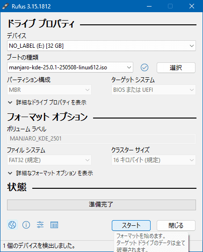203x252 pixels.
Task: Show application info via the circled i icon
Action: 26,225
